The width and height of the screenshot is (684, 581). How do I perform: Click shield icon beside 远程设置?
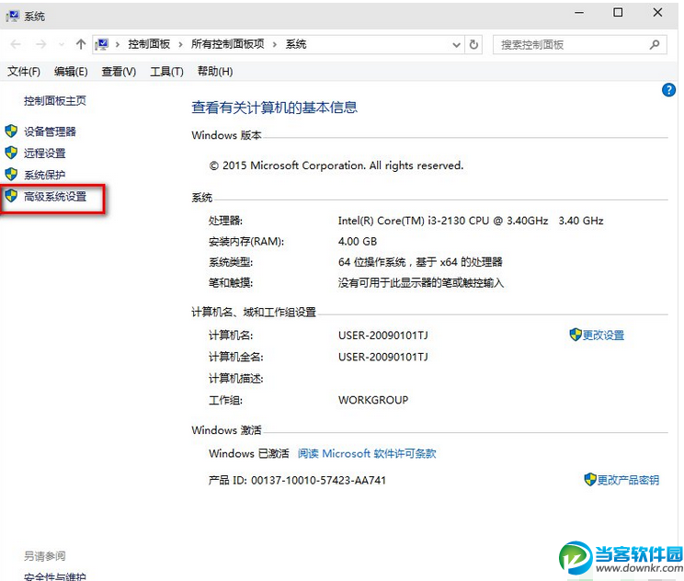coord(11,153)
